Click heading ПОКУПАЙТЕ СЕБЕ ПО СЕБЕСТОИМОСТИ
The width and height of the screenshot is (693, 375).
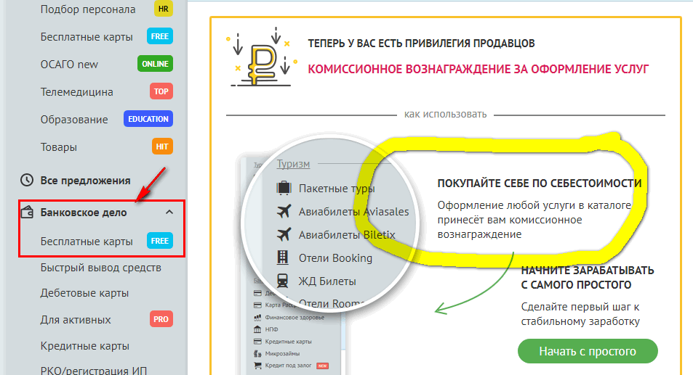[540, 184]
